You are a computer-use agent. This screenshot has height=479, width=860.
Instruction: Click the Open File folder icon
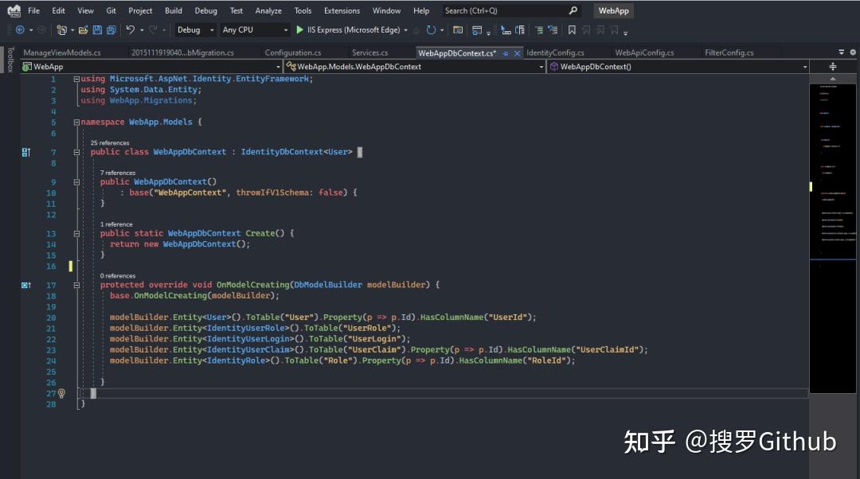click(82, 30)
